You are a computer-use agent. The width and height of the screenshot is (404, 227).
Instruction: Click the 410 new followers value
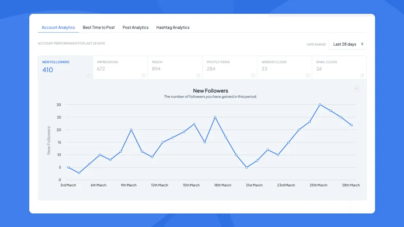coord(48,70)
